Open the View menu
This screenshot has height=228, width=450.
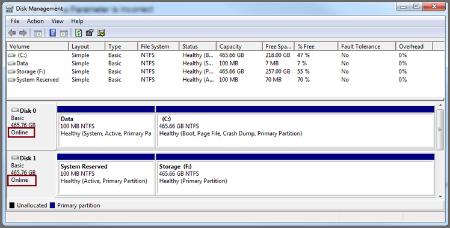pyautogui.click(x=57, y=21)
